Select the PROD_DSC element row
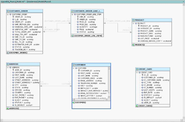This screenshot has height=122, width=185. [86, 24]
